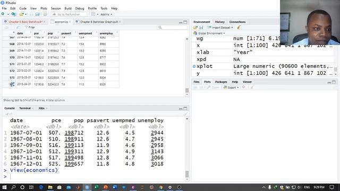Close the economics data viewer tab
Screen dimensions: 340x191
point(70,22)
